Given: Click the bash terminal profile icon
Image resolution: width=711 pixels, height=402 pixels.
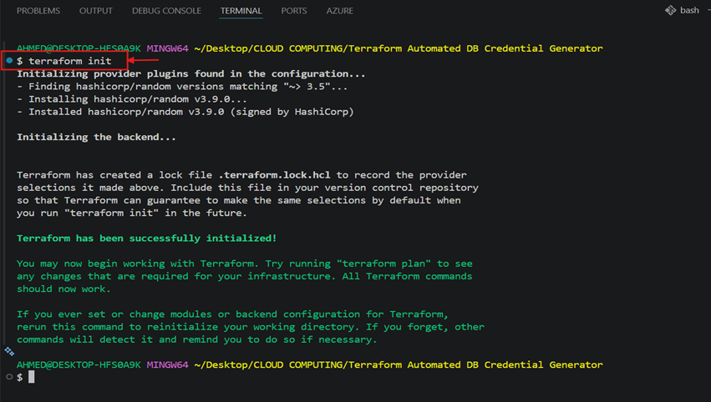Looking at the screenshot, I should [670, 10].
